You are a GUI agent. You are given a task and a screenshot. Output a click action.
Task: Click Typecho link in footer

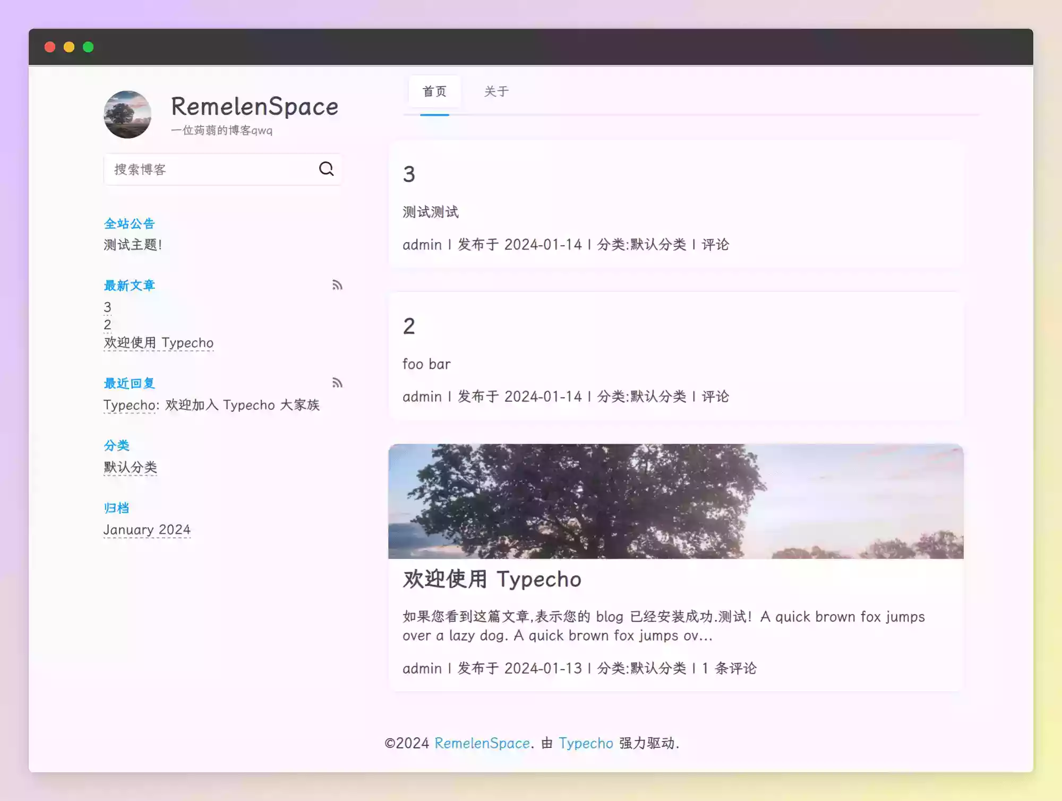point(586,743)
